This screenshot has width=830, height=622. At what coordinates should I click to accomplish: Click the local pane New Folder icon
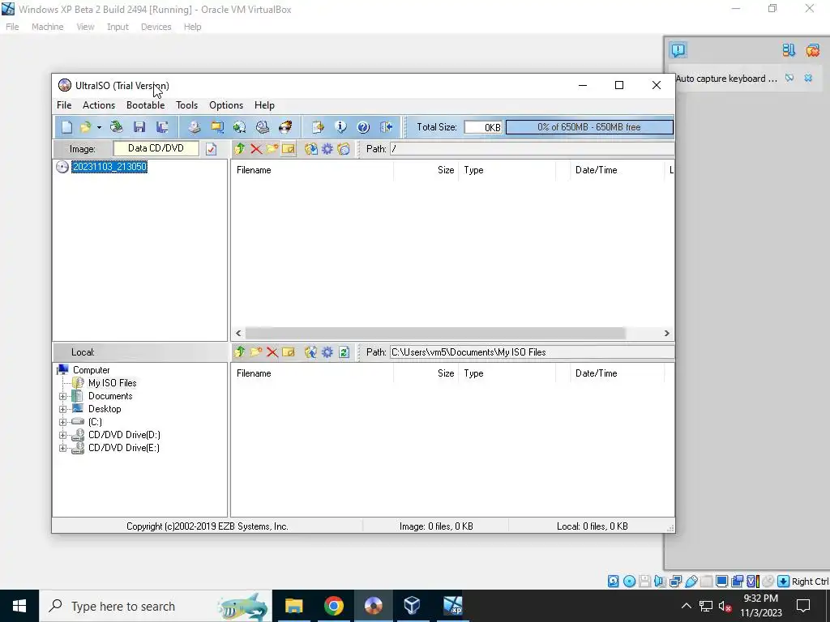click(256, 351)
